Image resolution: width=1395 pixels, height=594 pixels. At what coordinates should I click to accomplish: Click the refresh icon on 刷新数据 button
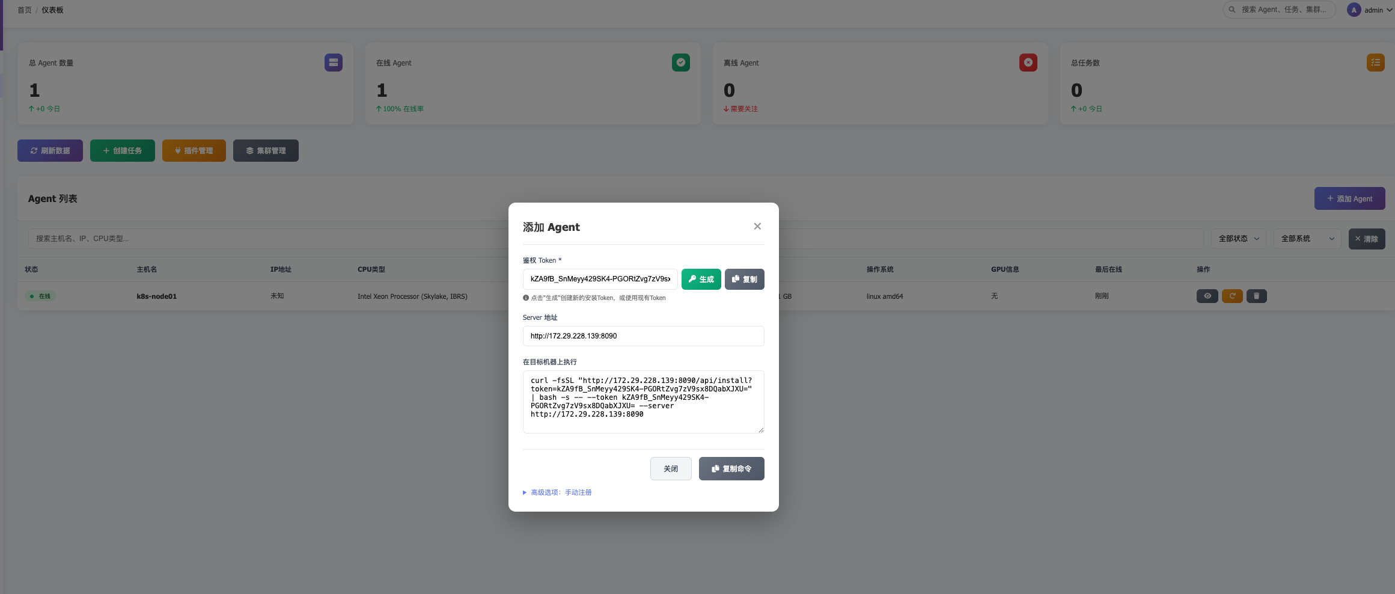34,150
